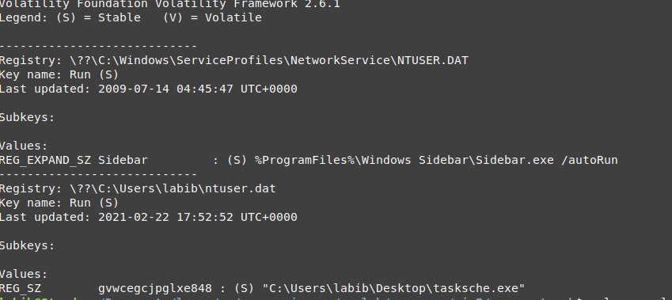Click the second 'Subkeys:' label
This screenshot has width=672, height=300.
pyautogui.click(x=28, y=245)
